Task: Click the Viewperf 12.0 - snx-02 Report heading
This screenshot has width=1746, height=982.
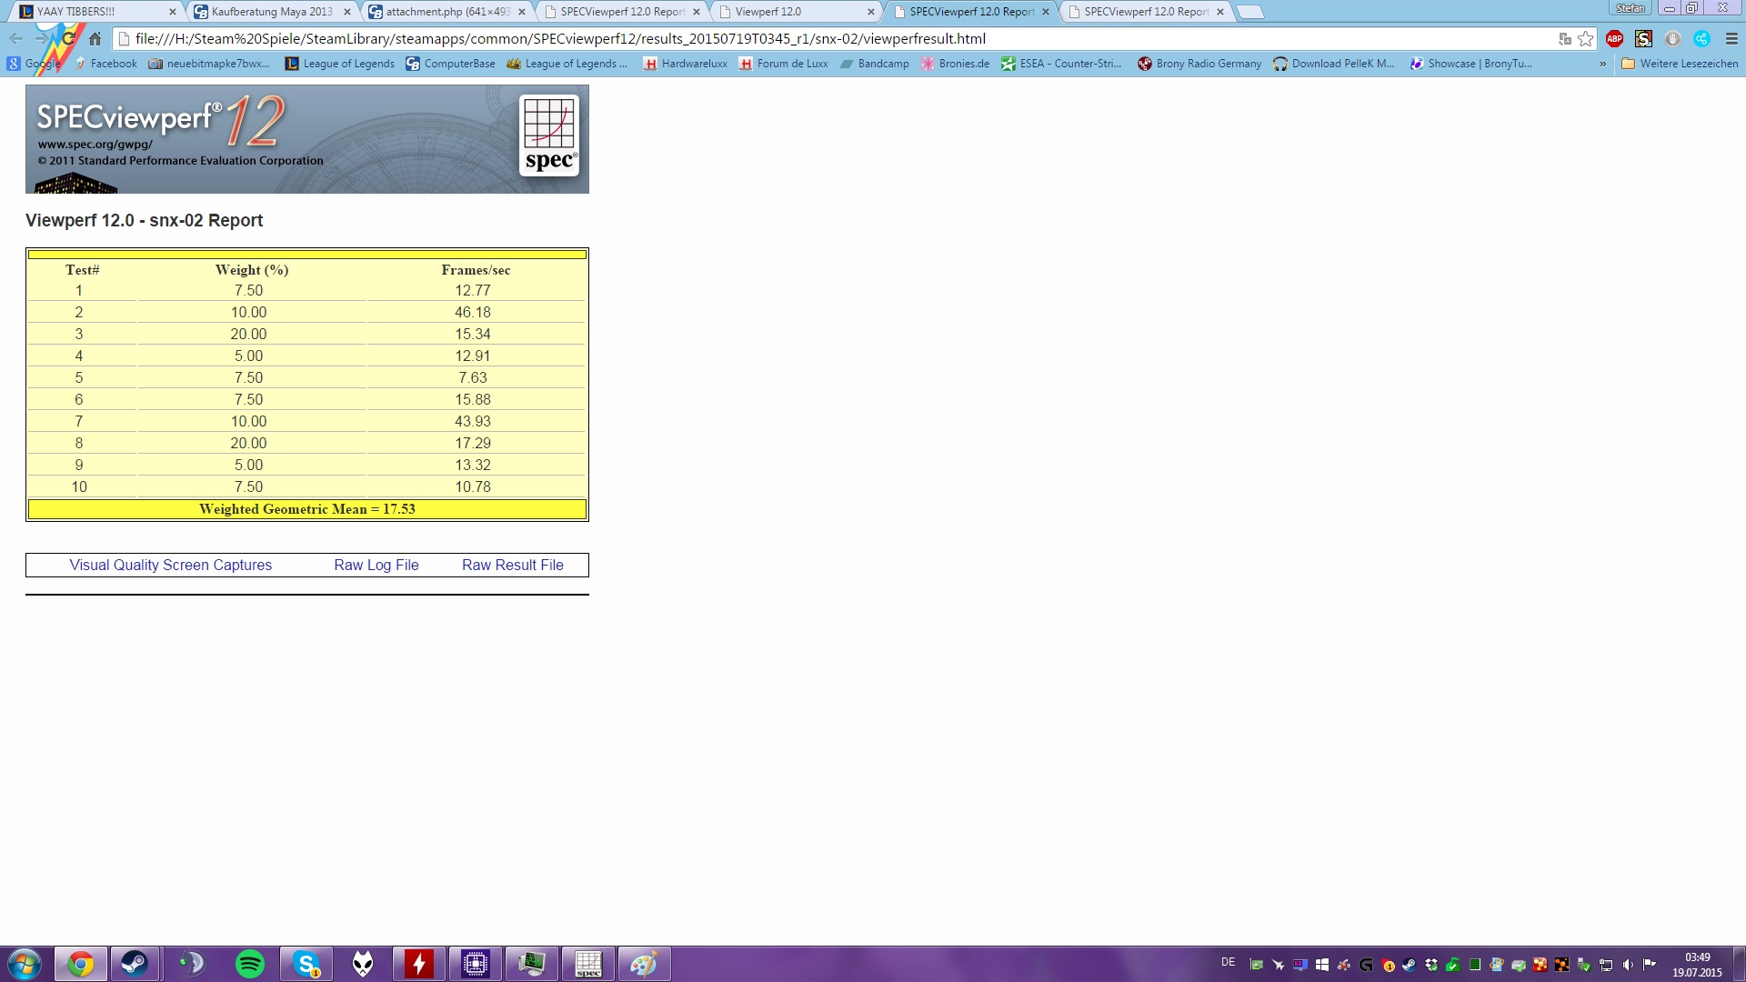Action: pyautogui.click(x=145, y=220)
